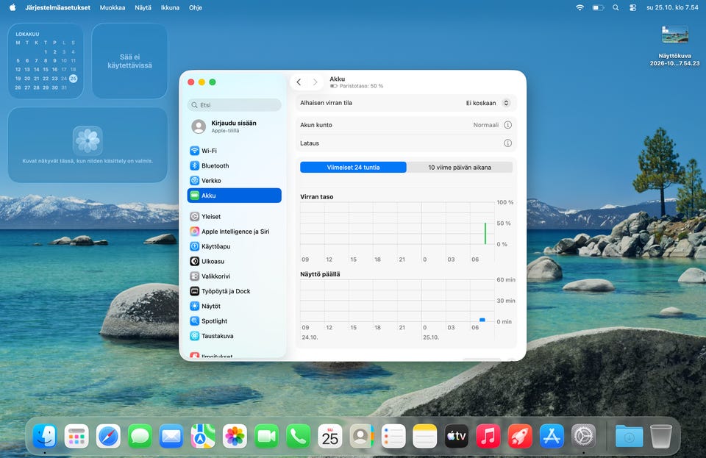Image resolution: width=706 pixels, height=458 pixels.
Task: Open the Näytä menu
Action: click(x=143, y=7)
